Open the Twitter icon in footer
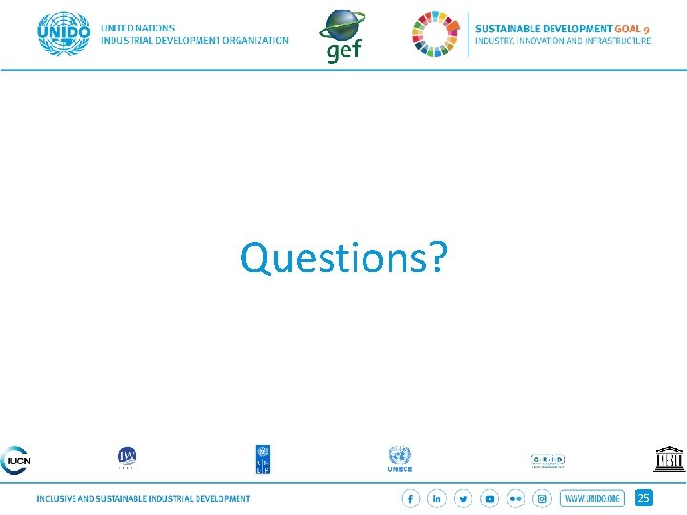 tap(463, 499)
